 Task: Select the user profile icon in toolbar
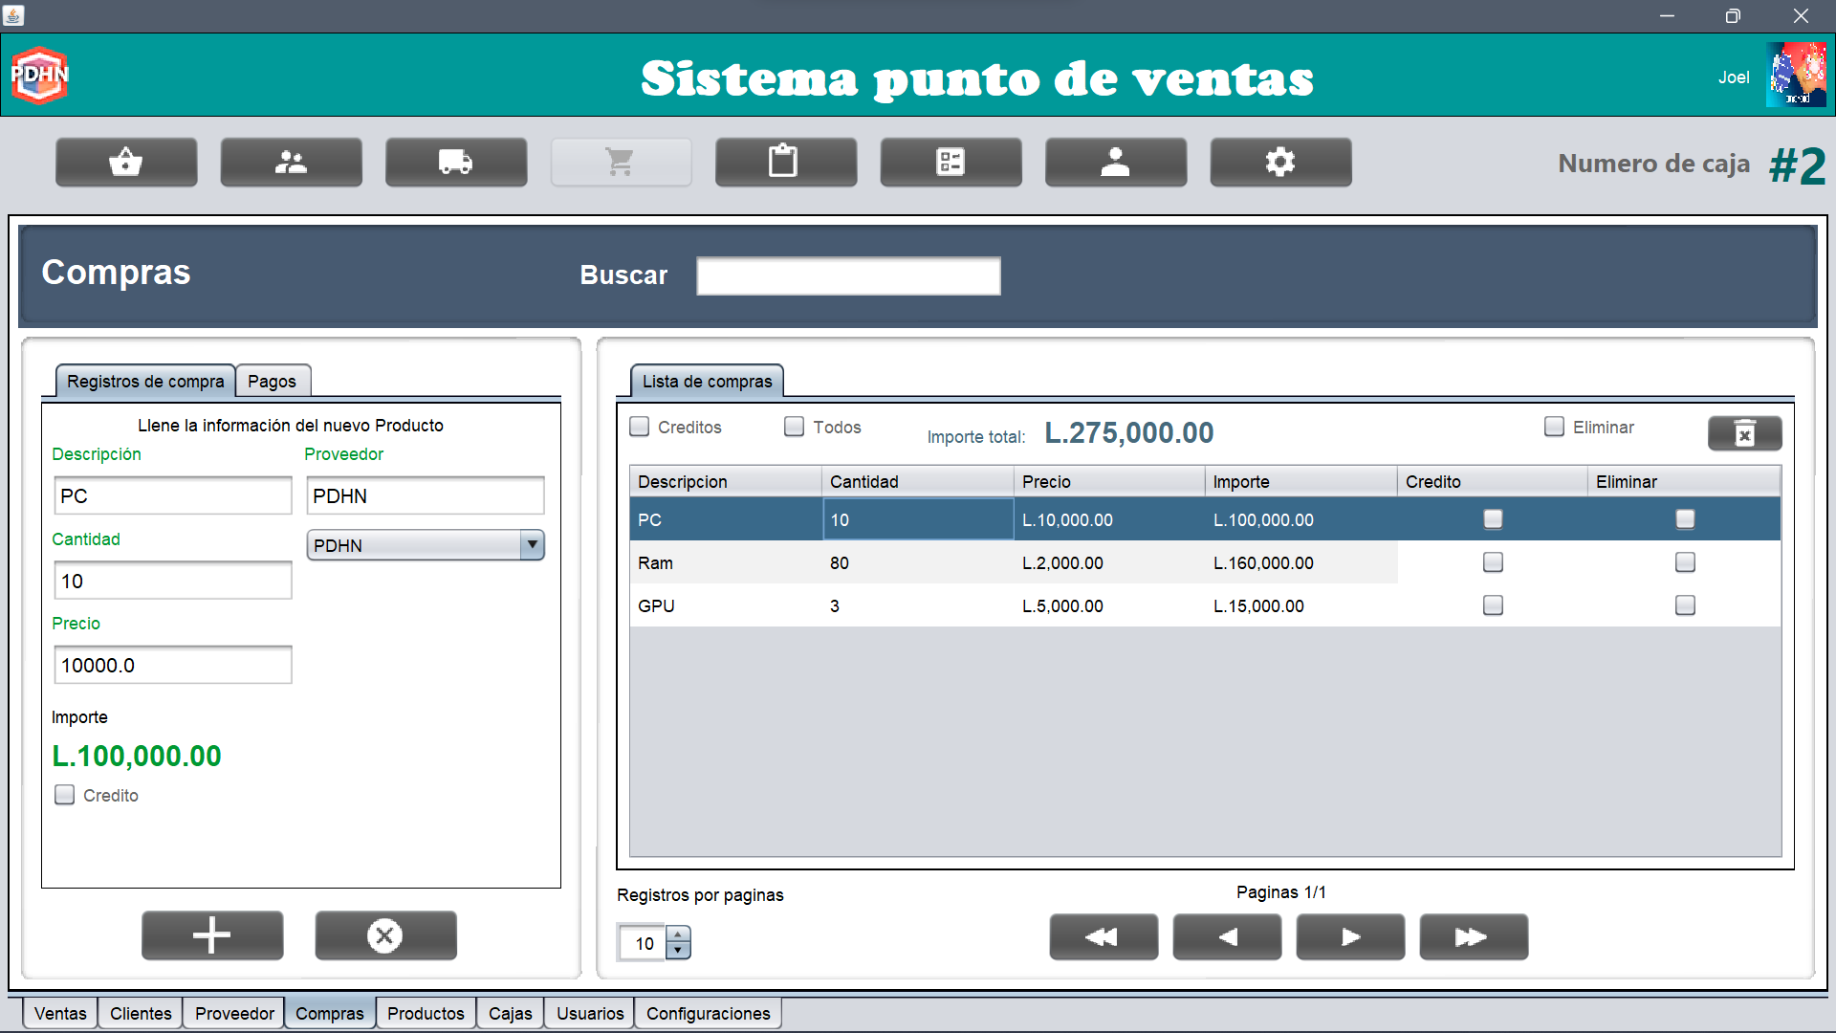(x=1115, y=162)
